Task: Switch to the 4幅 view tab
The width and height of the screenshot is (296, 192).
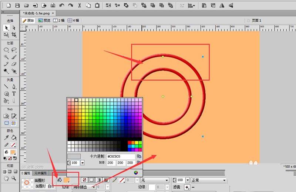Action: [74, 20]
